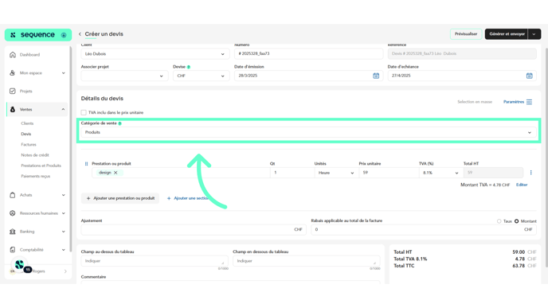Open the Catégorie de vente dropdown
The width and height of the screenshot is (548, 308).
point(308,132)
